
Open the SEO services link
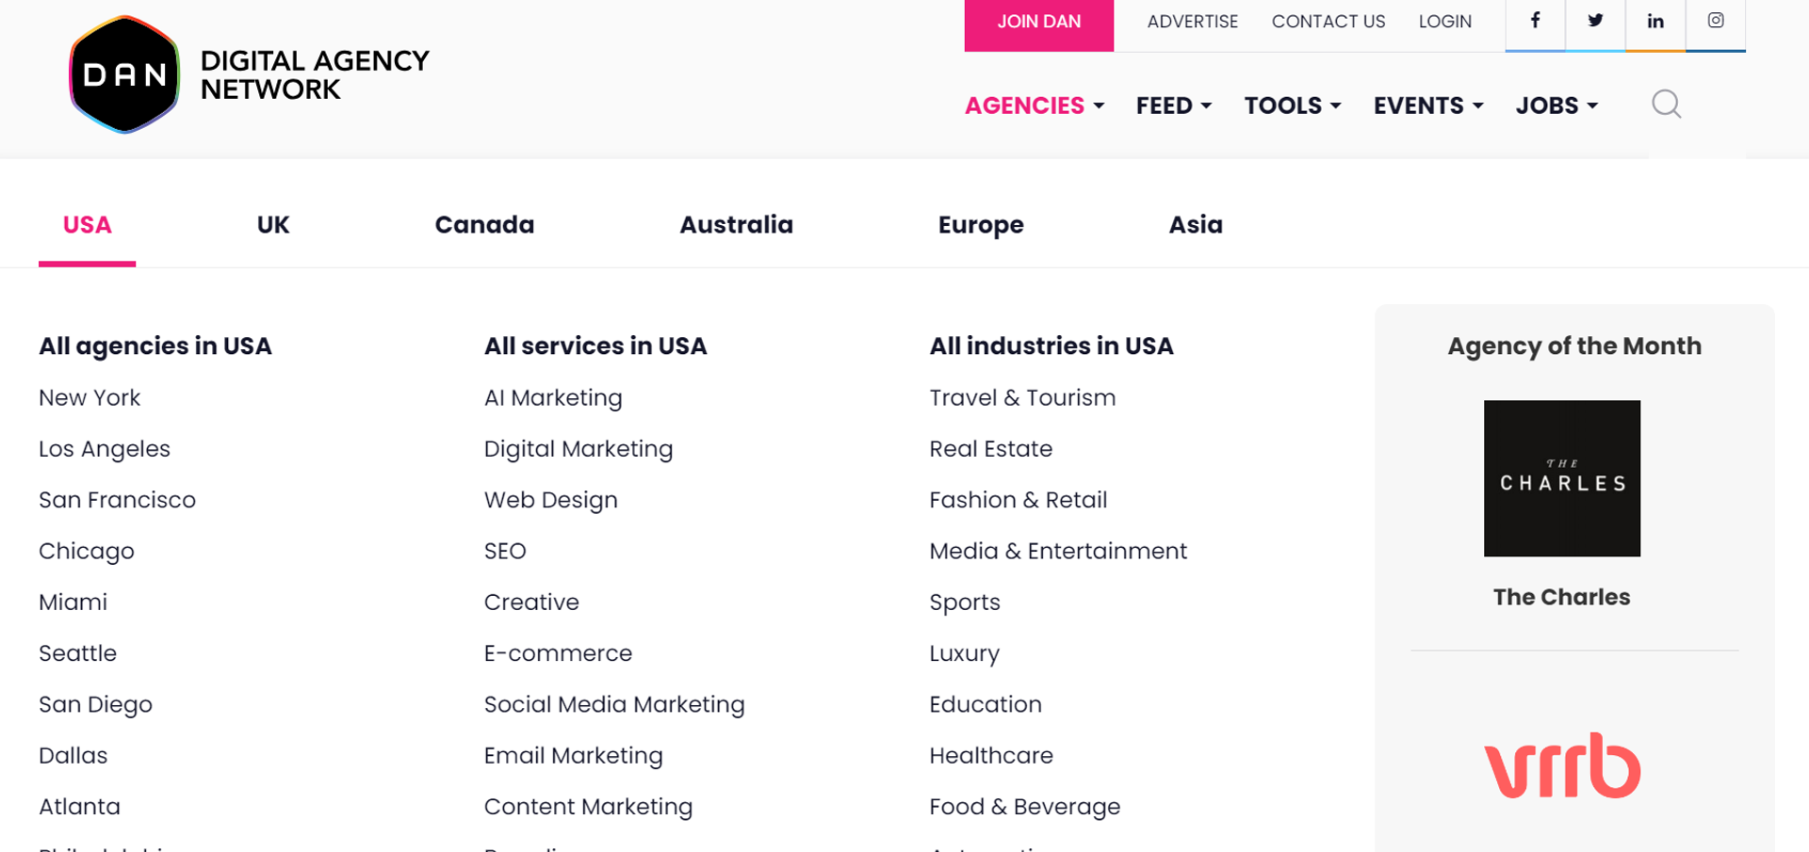505,551
